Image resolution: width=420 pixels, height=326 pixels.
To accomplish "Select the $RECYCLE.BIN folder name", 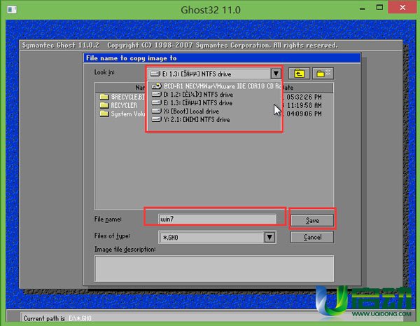I will click(128, 97).
